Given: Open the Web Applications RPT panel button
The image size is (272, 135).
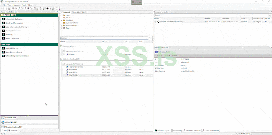Looking at the screenshot, I should coord(29,127).
